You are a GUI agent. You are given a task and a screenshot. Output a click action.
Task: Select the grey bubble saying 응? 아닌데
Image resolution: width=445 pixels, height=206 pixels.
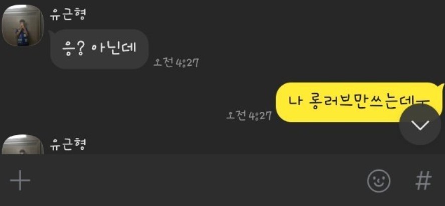(99, 49)
